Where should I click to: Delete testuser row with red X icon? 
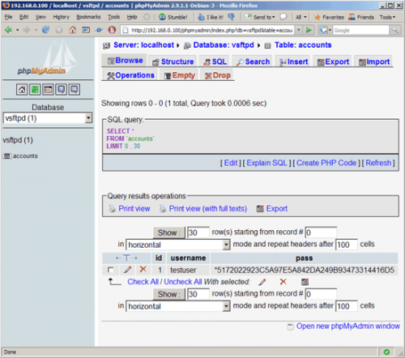pos(143,269)
